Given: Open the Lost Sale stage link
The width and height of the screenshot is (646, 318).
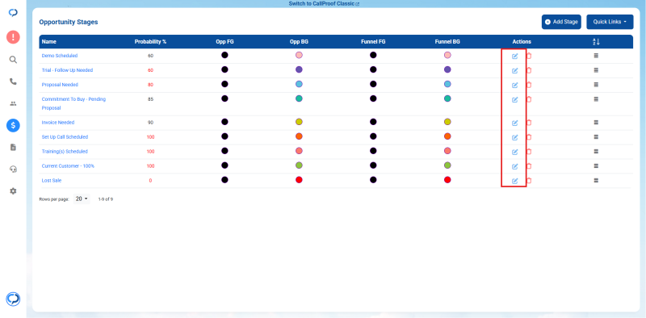Looking at the screenshot, I should point(52,181).
